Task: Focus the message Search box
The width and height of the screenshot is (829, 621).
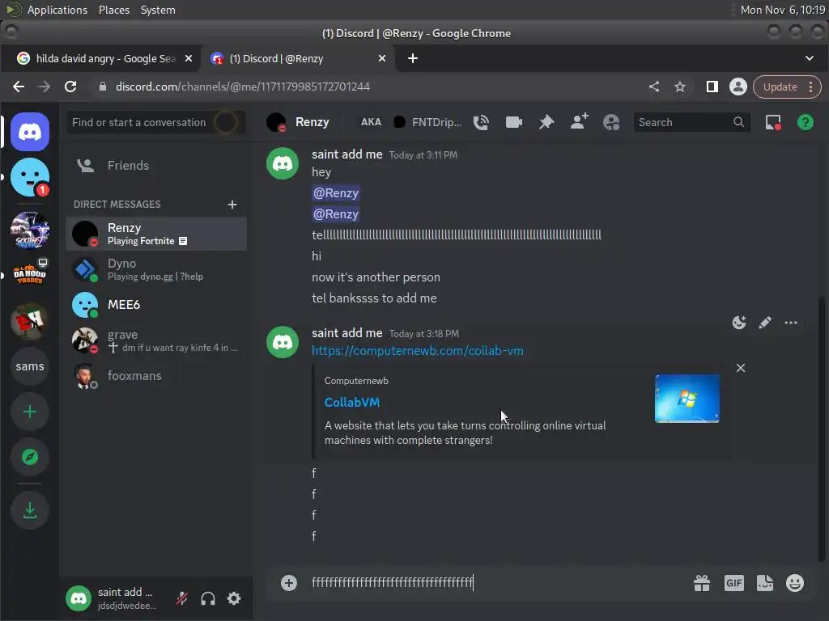Action: point(691,123)
